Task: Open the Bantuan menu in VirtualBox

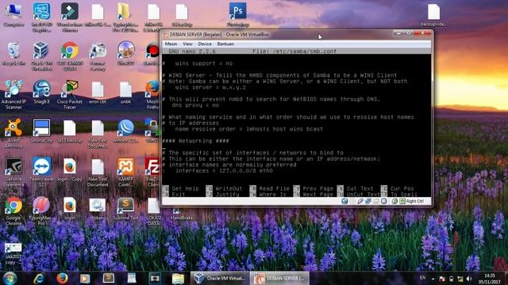Action: [225, 44]
